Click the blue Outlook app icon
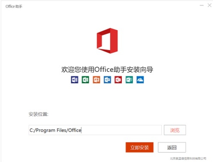The height and width of the screenshot is (162, 213). pyautogui.click(x=107, y=80)
